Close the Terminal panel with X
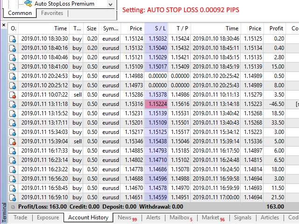Image resolution: width=299 pixels, height=224 pixels. coord(4,24)
